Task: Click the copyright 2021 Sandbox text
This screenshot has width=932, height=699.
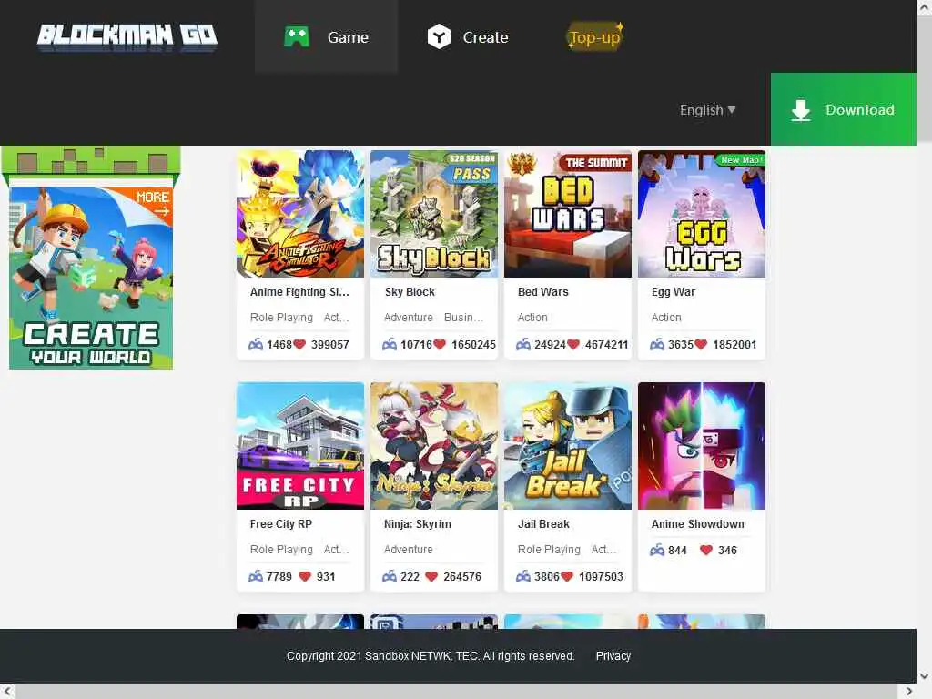Action: (x=431, y=655)
